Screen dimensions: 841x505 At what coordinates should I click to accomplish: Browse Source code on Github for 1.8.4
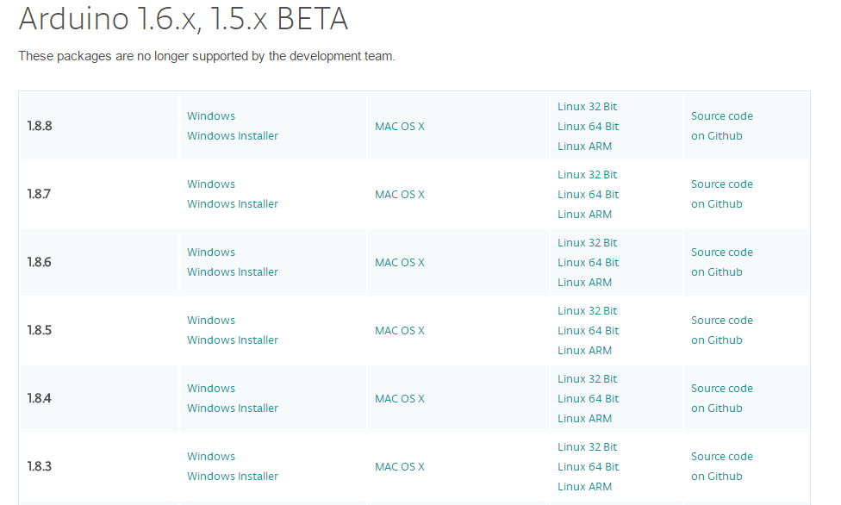(x=722, y=398)
